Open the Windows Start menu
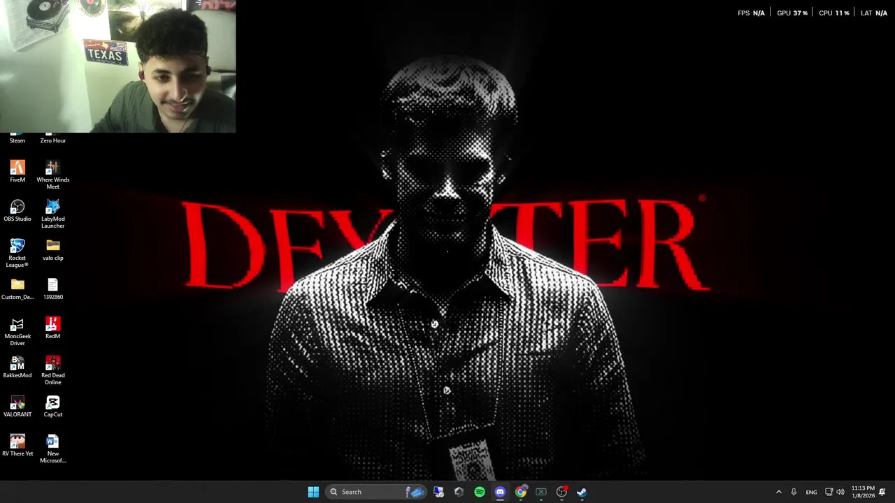This screenshot has height=503, width=895. click(313, 492)
